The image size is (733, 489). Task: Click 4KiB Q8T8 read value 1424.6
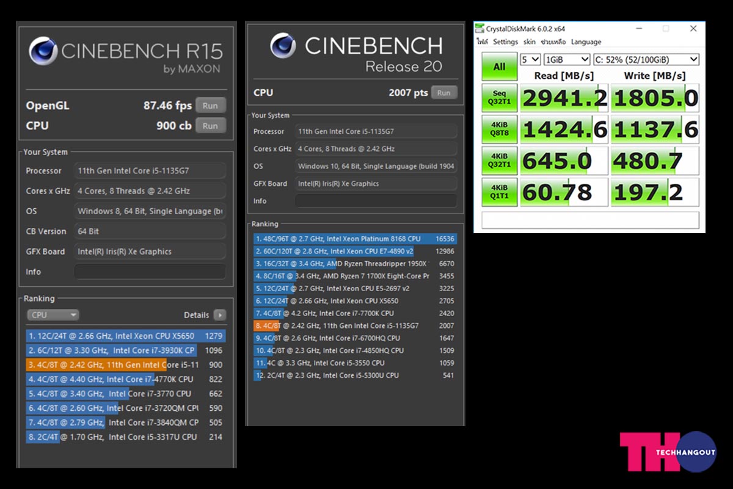coord(564,129)
